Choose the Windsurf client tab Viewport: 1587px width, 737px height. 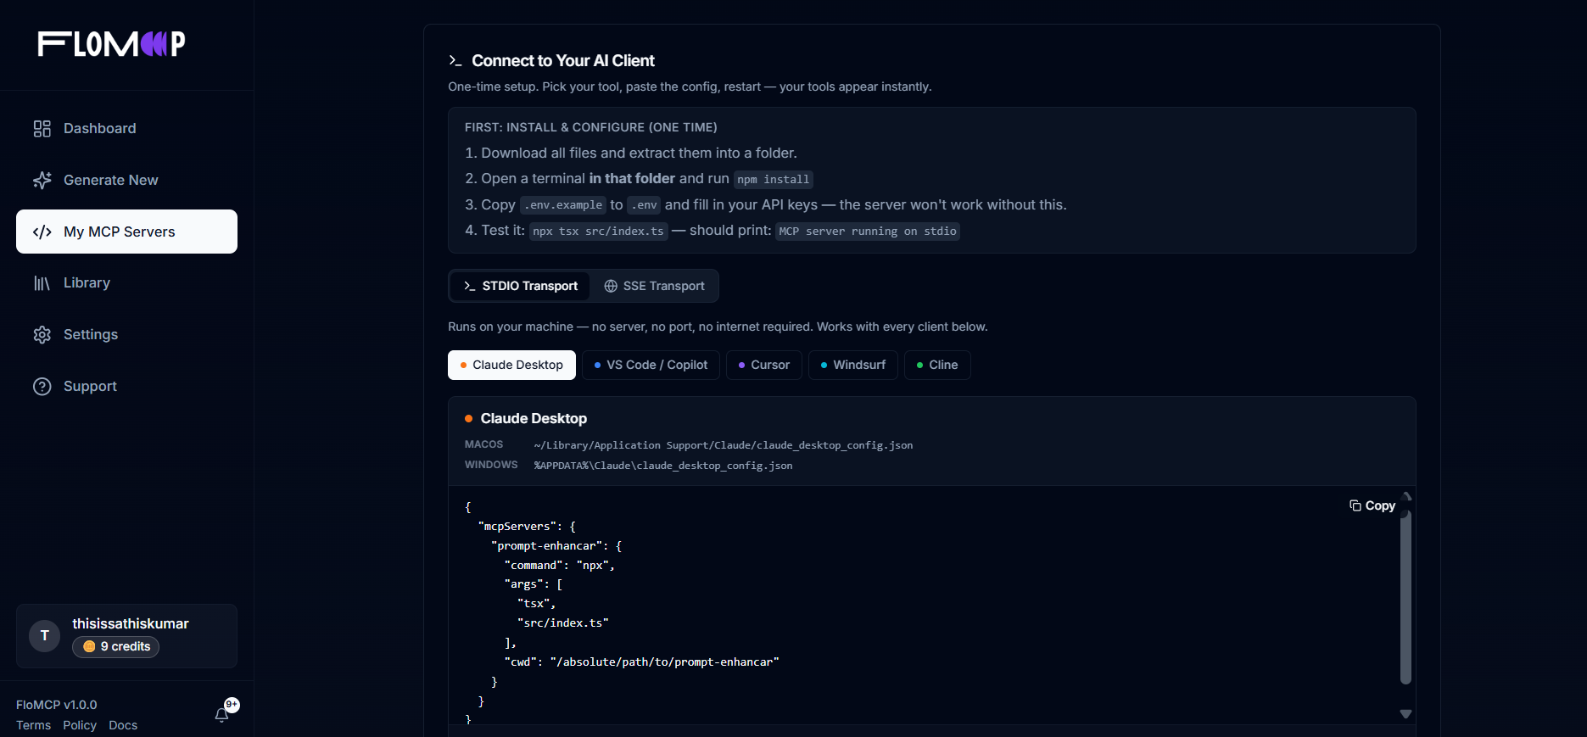tap(852, 365)
